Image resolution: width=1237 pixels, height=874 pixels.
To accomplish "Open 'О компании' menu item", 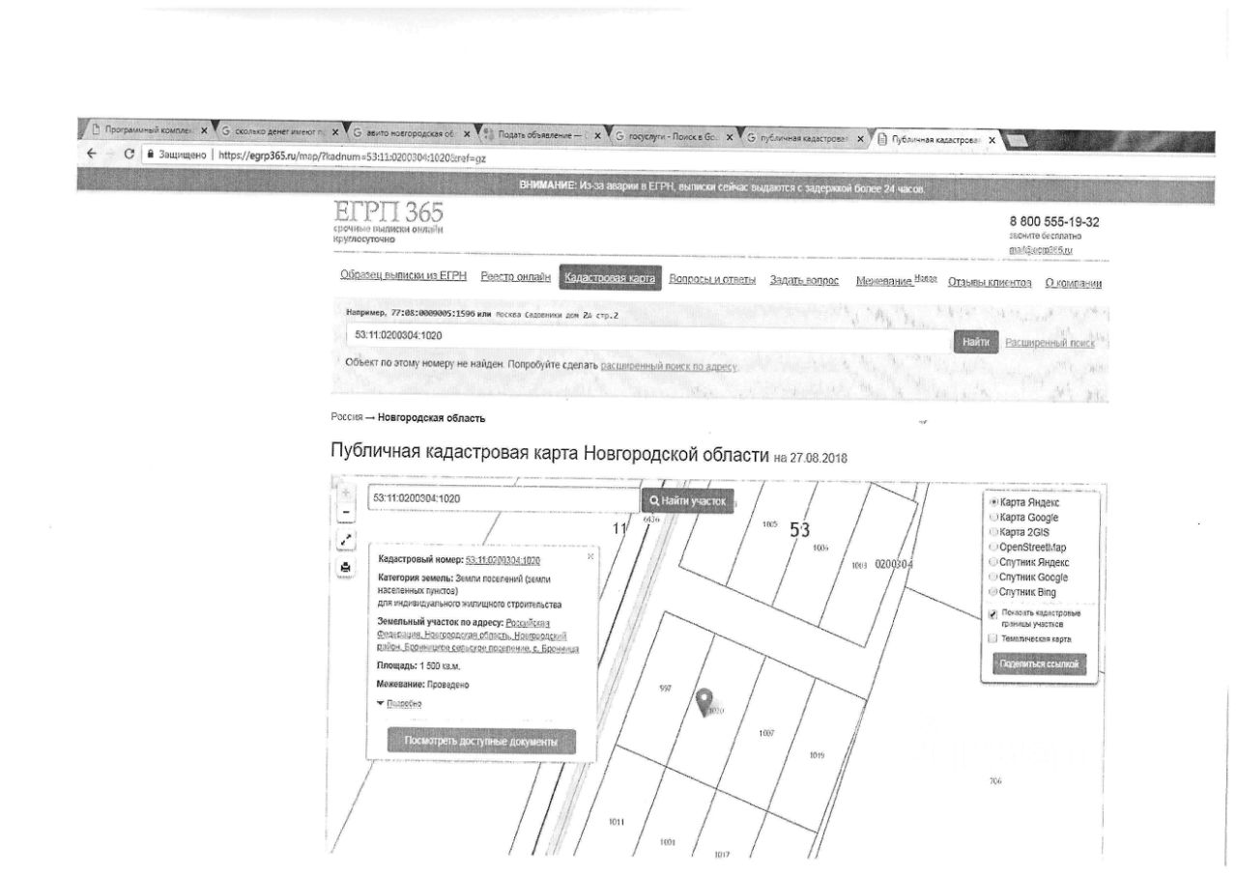I will click(x=1074, y=283).
